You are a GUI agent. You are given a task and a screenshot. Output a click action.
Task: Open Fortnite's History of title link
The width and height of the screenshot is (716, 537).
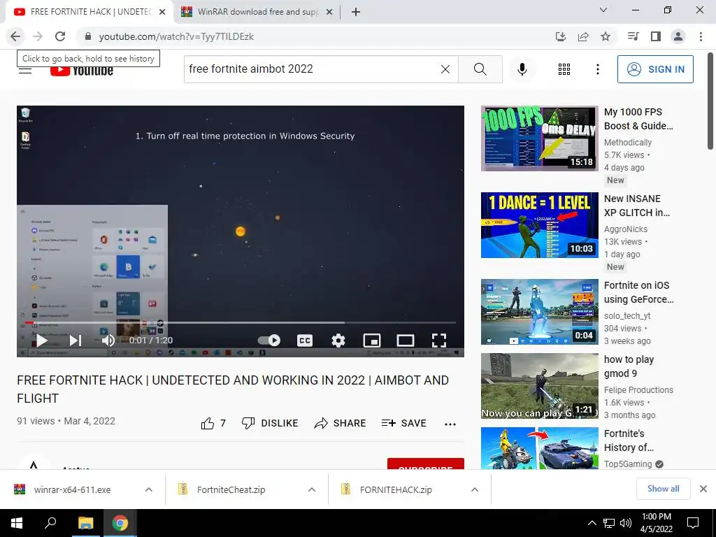(629, 441)
